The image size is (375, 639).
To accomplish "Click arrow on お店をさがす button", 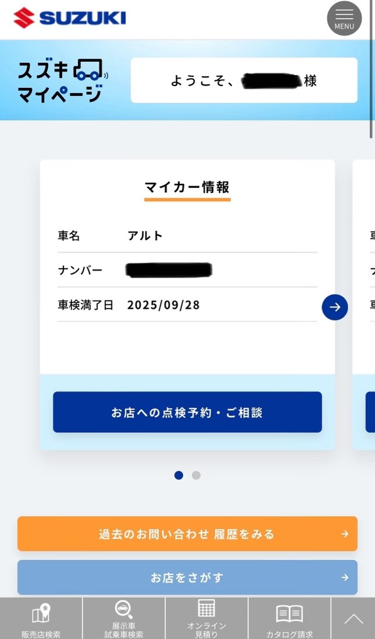I will (x=345, y=577).
